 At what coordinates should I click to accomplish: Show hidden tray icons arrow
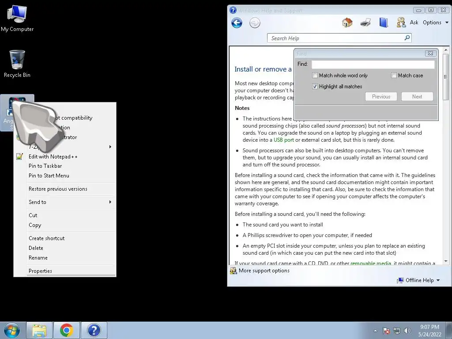375,331
